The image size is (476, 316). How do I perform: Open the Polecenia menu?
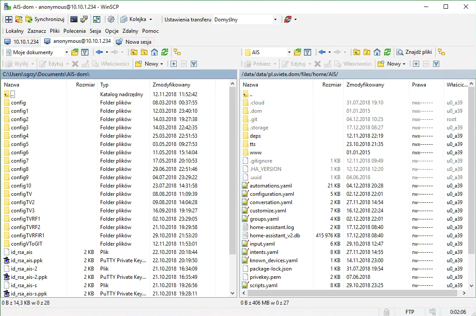click(x=74, y=31)
